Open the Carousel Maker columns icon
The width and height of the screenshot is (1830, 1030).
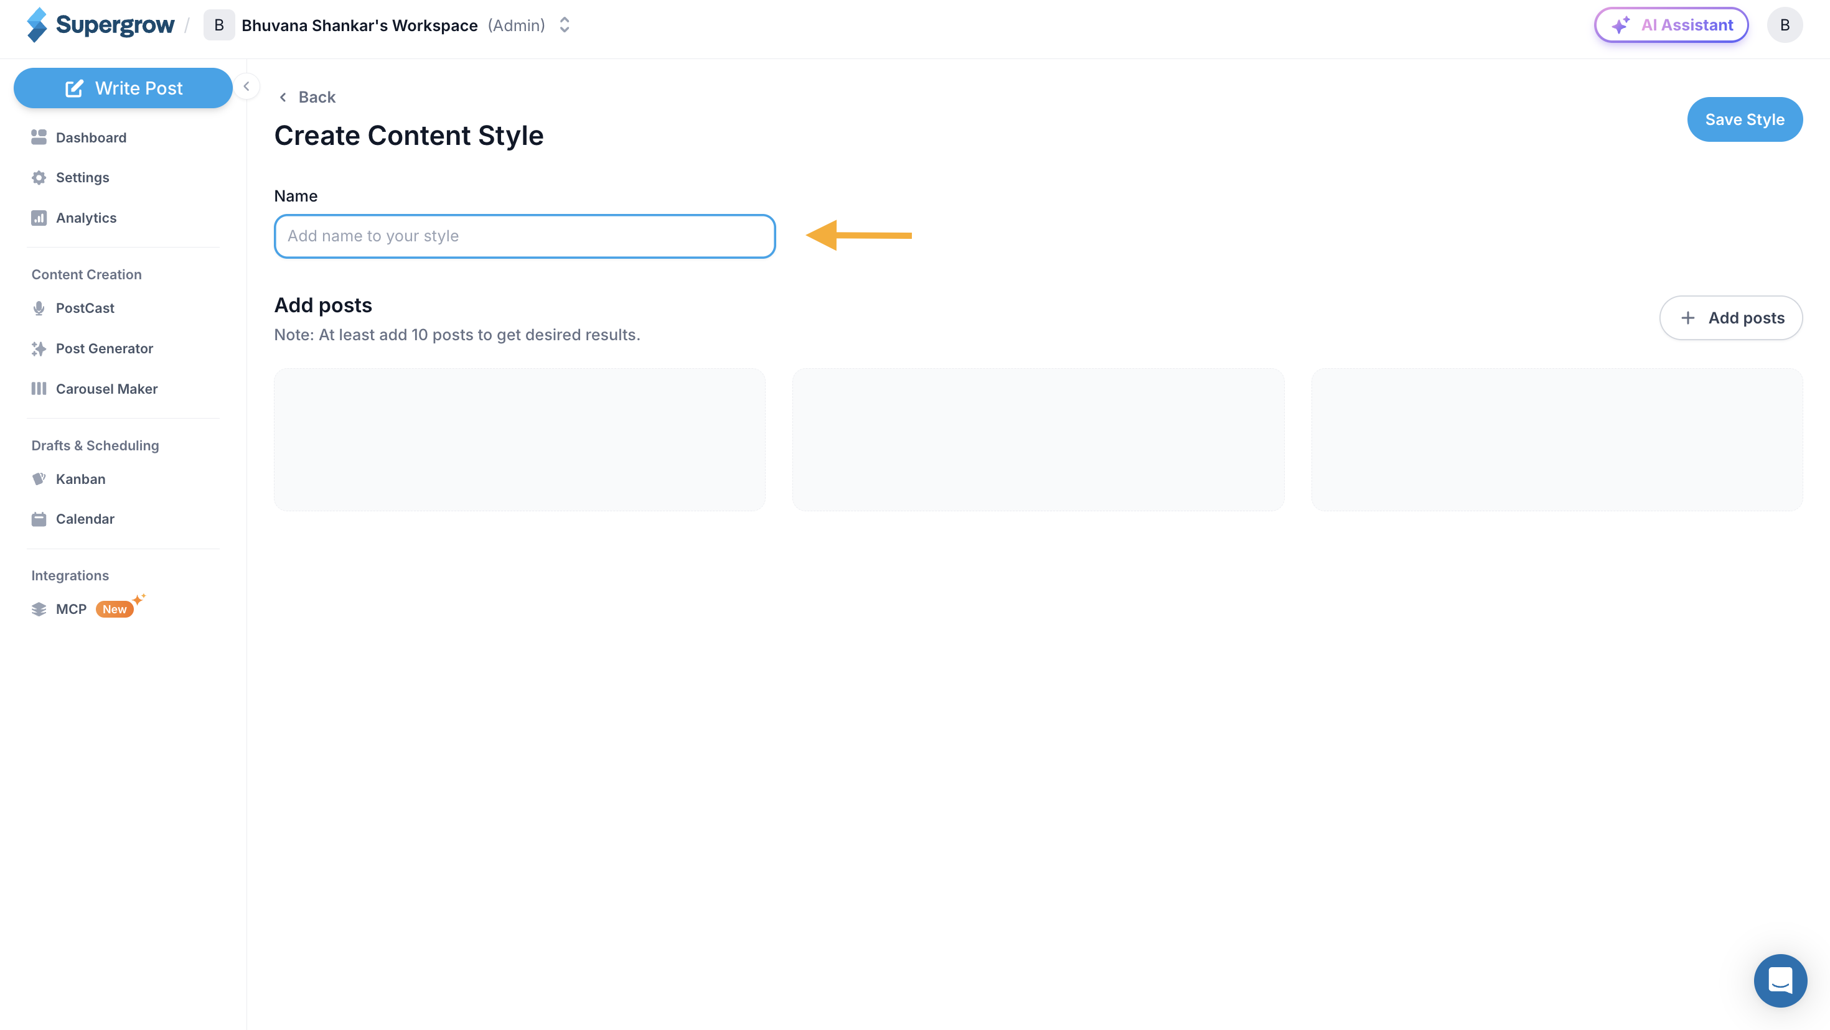point(39,389)
